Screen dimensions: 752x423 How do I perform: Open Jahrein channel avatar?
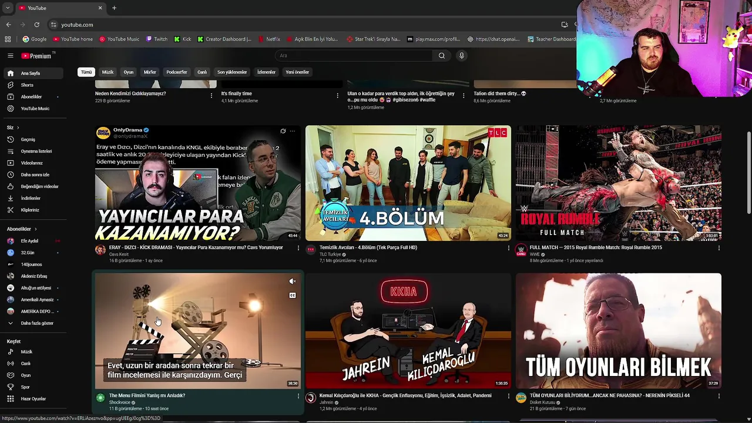point(311,398)
